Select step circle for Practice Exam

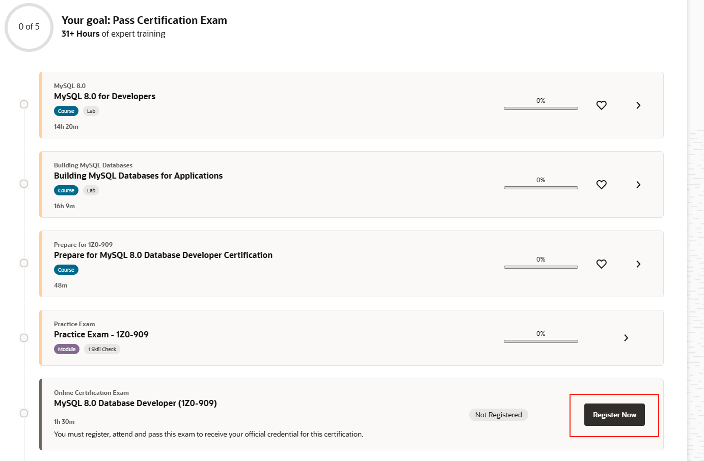(x=24, y=338)
